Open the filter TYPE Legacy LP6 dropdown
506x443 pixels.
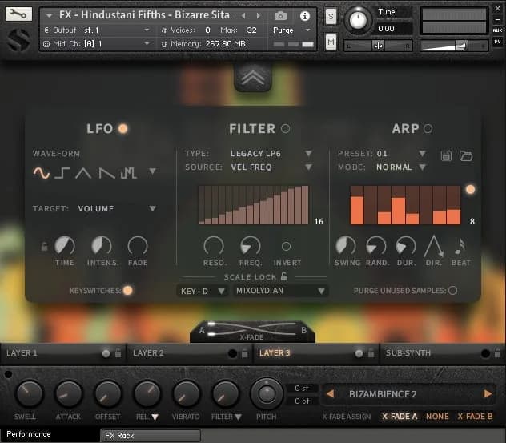(271, 153)
